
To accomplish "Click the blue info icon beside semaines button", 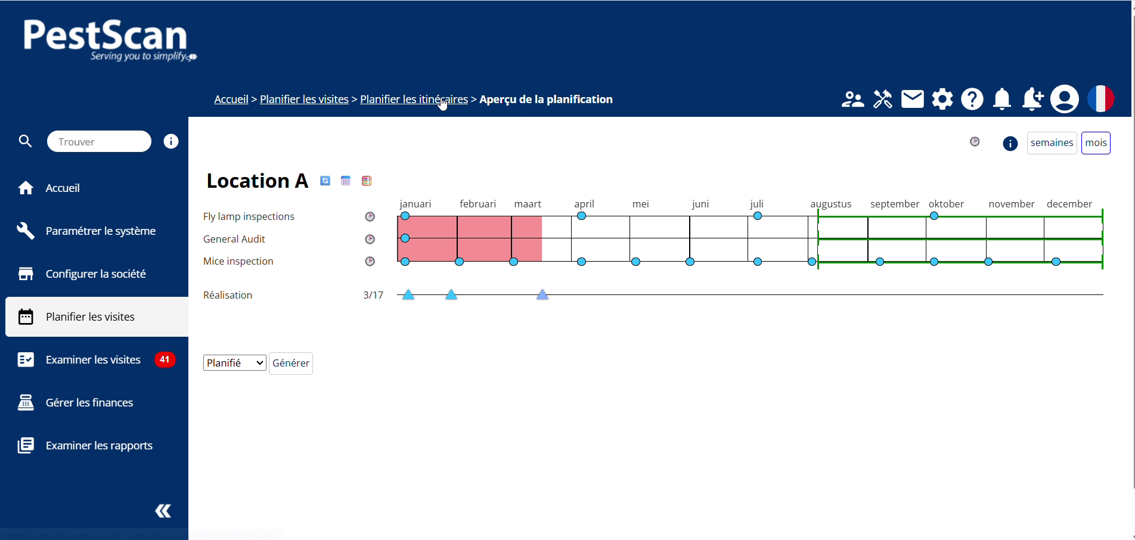I will point(1010,143).
